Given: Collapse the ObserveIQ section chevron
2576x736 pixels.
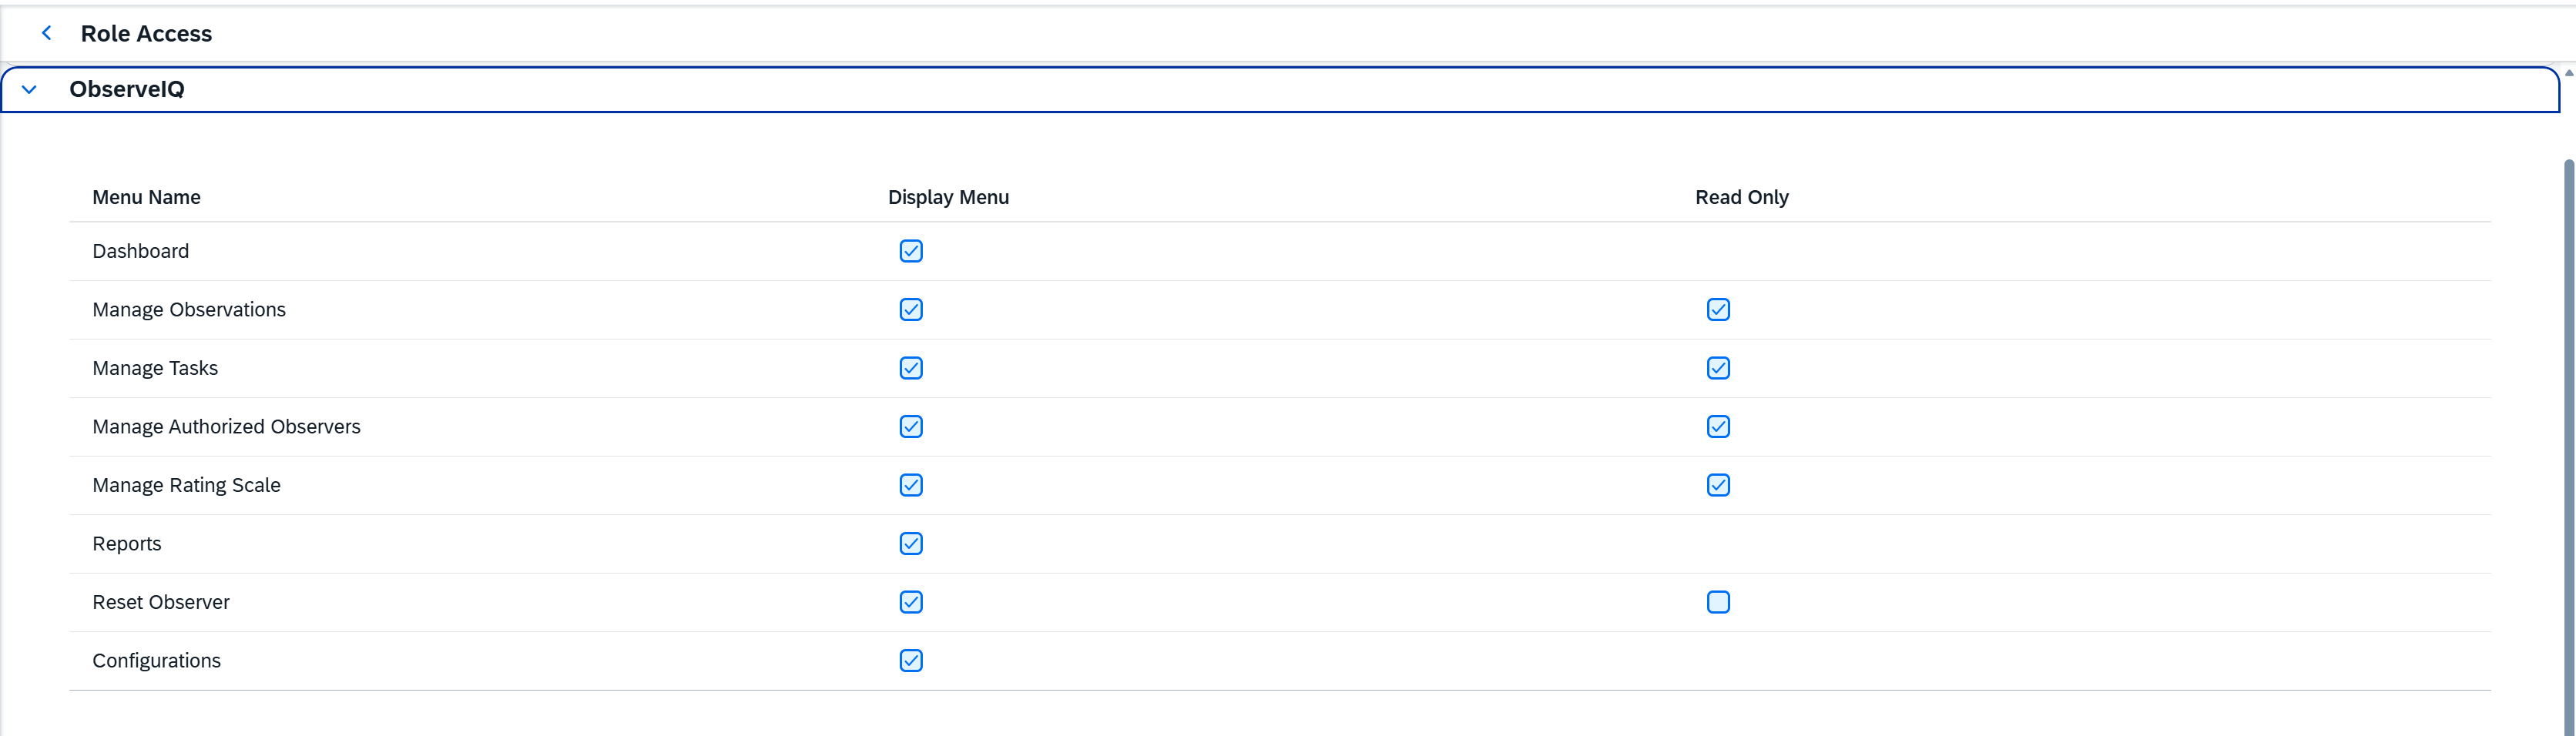Looking at the screenshot, I should 29,90.
